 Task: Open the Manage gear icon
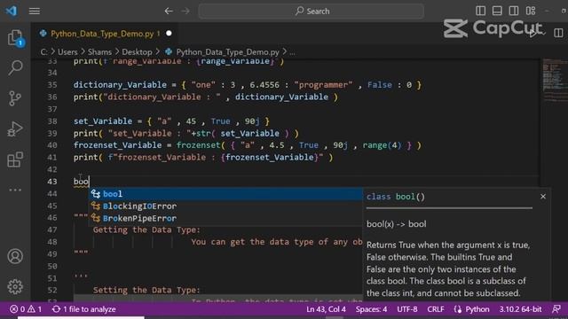(x=15, y=286)
